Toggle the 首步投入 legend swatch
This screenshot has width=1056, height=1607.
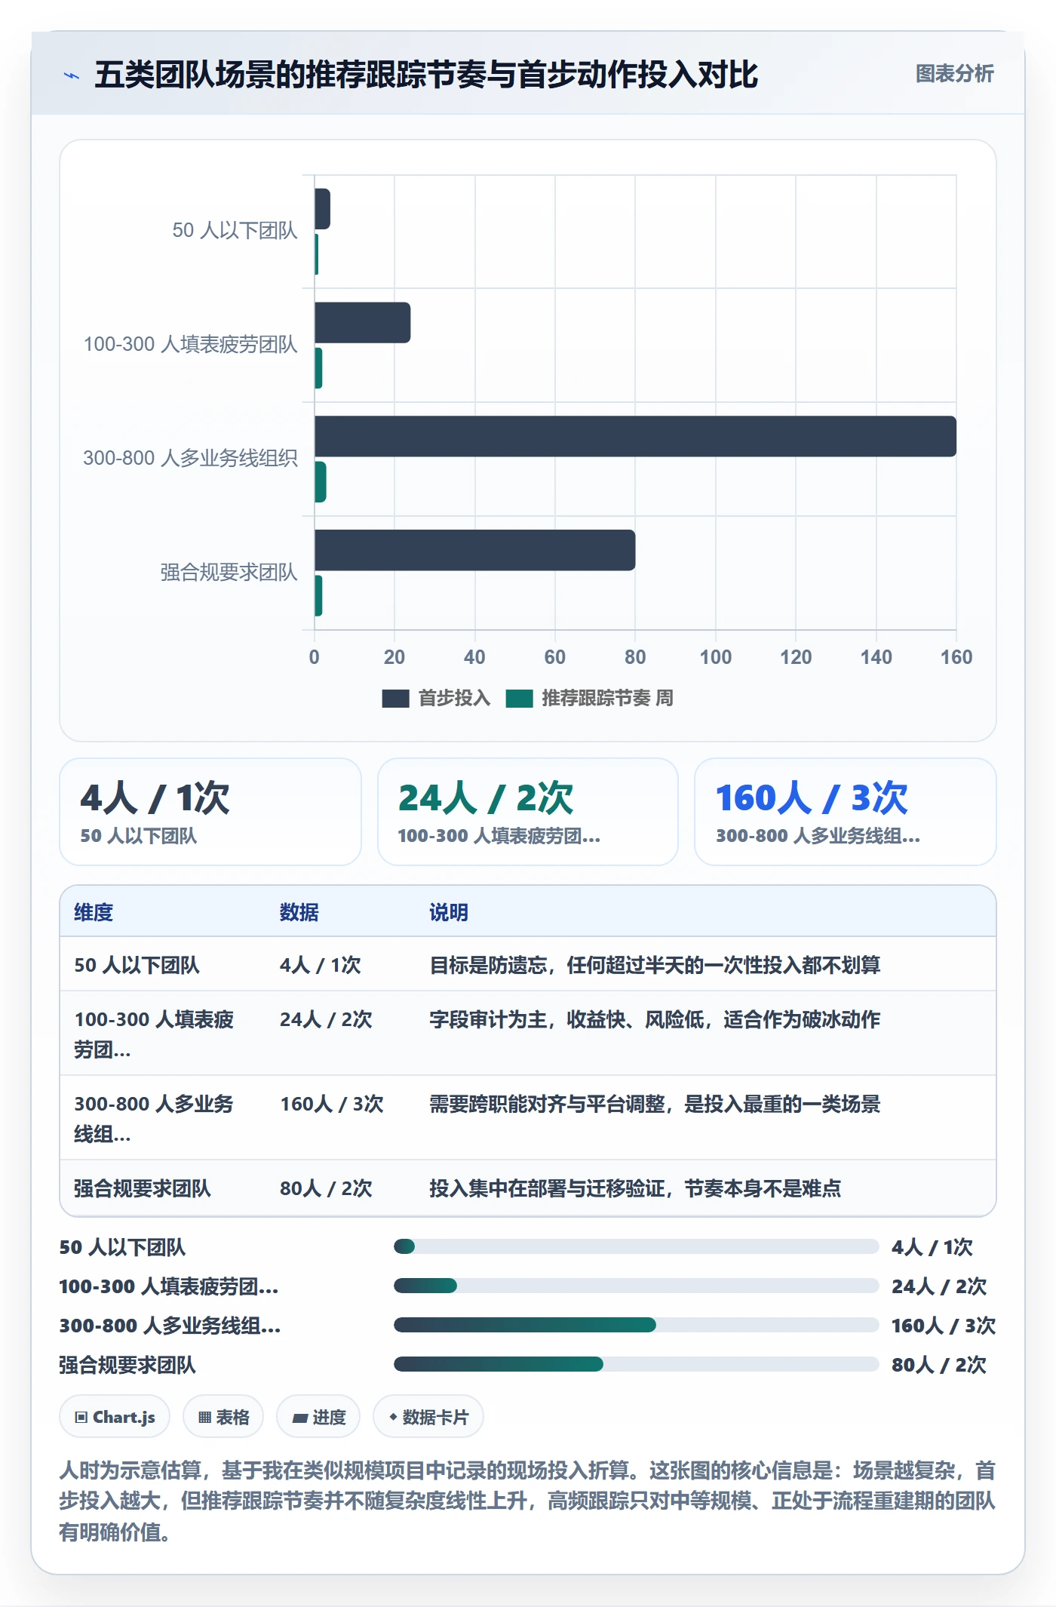(x=395, y=699)
